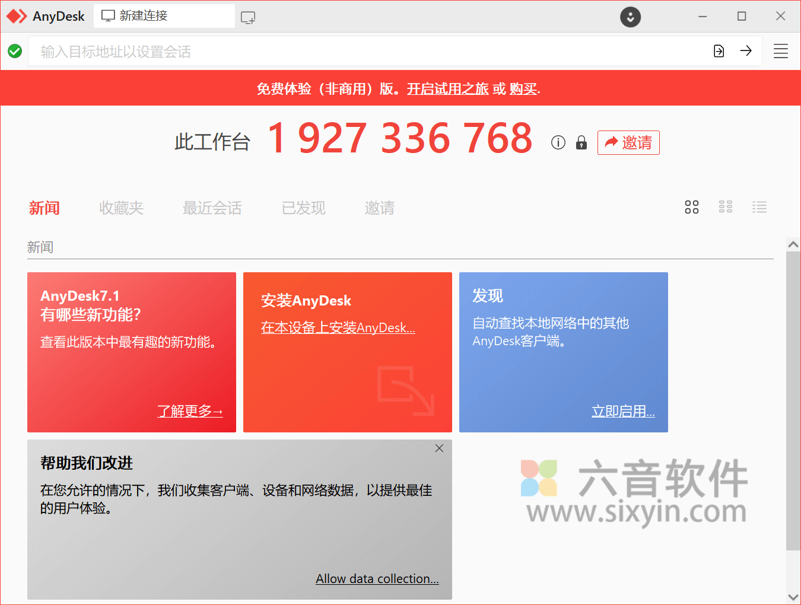This screenshot has width=801, height=605.
Task: Toggle large tile view layout
Action: (x=691, y=206)
